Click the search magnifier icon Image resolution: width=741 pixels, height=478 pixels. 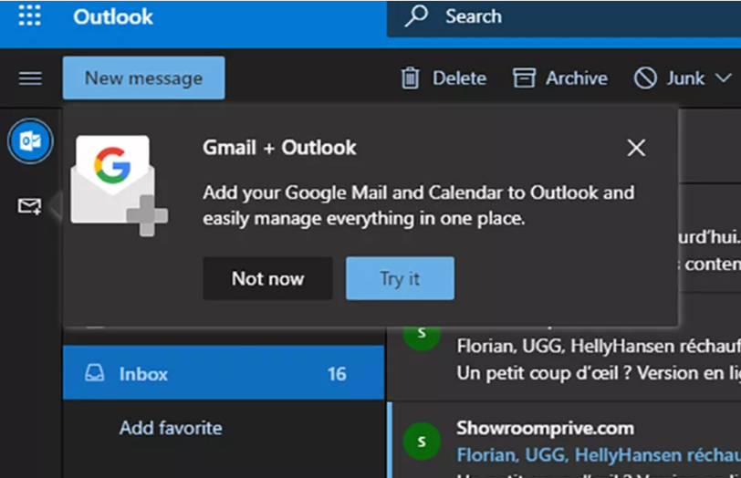click(x=416, y=16)
